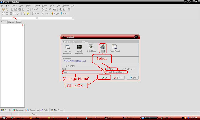This screenshot has height=120, width=200.
Task: Click the Save file toolbar icon
Action: pyautogui.click(x=16, y=9)
